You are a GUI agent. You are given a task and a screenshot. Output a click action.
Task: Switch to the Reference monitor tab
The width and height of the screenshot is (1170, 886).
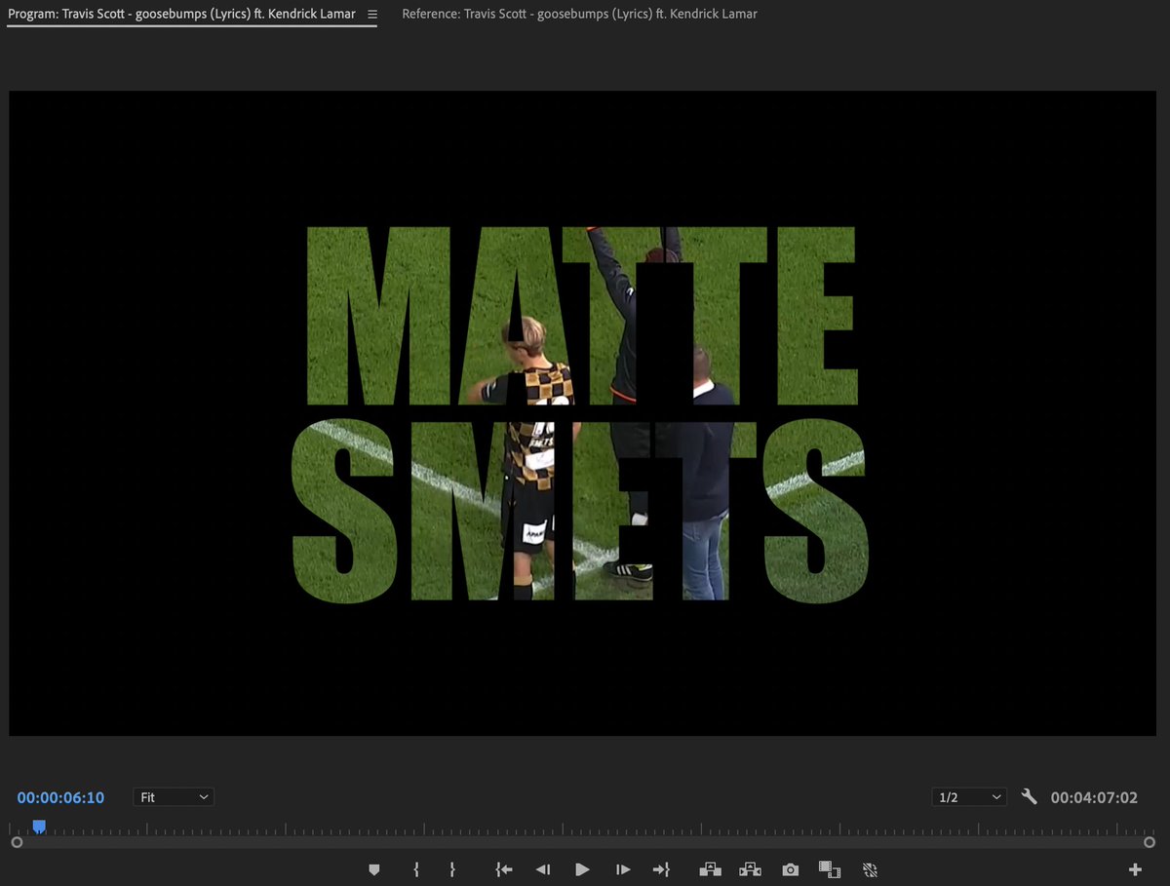[579, 14]
